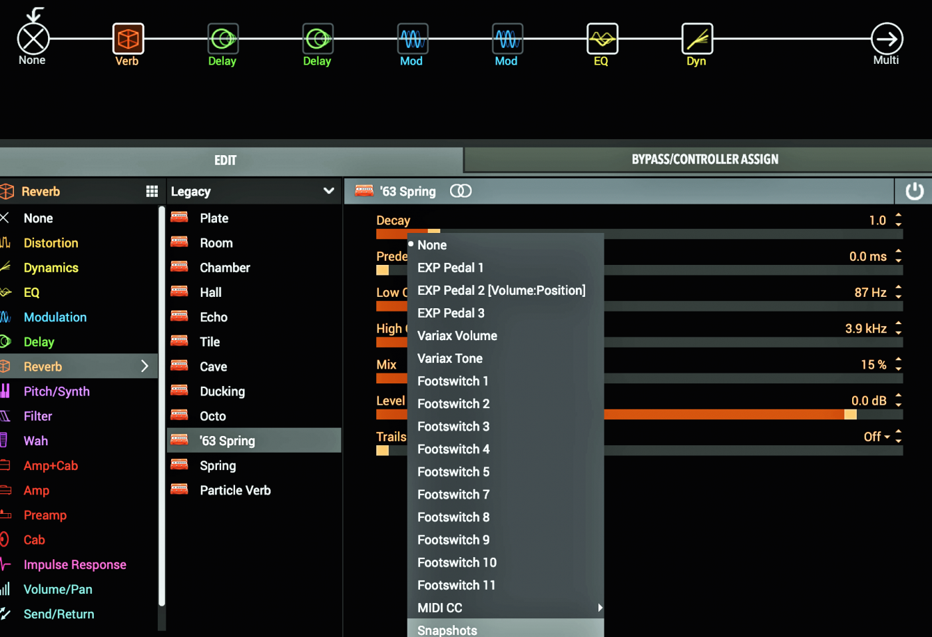The height and width of the screenshot is (637, 932).
Task: Select the None input block
Action: [33, 39]
